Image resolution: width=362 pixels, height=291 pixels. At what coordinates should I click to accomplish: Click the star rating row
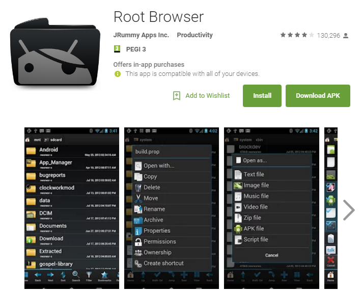tap(297, 35)
